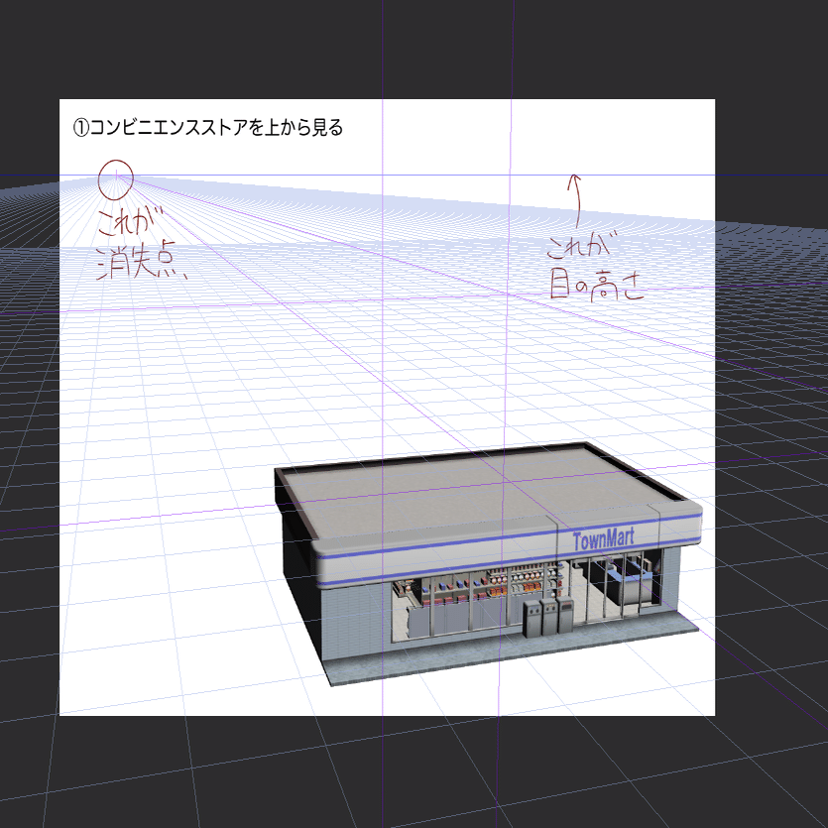Image resolution: width=828 pixels, height=828 pixels.
Task: Click the rightmost vending machine with red panel
Action: tap(564, 613)
